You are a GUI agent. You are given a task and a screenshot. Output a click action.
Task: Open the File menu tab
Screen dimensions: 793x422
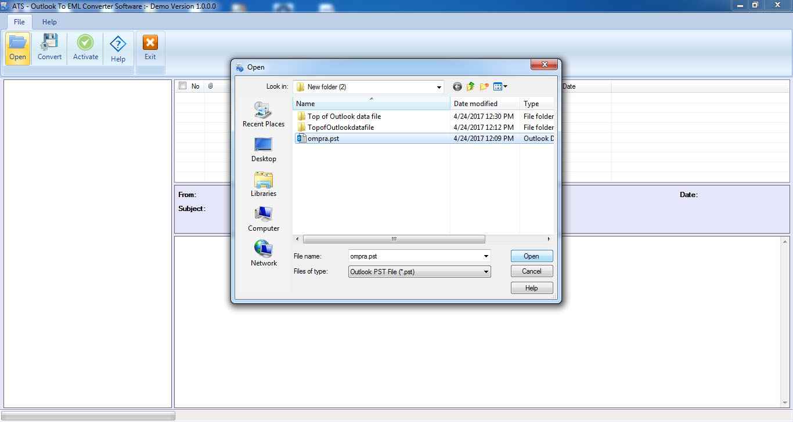(19, 21)
